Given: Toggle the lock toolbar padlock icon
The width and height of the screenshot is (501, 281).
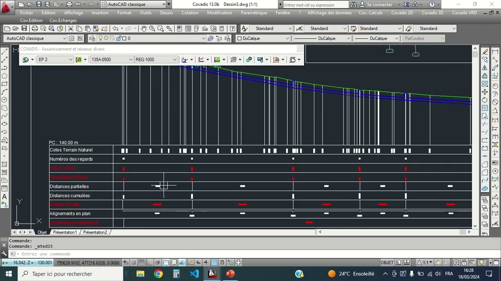Looking at the screenshot, I should pyautogui.click(x=464, y=263).
